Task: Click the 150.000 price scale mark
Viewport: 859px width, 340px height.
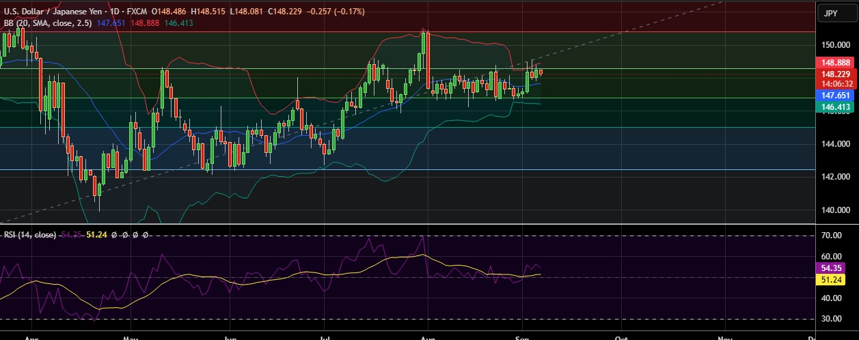Action: pos(836,45)
